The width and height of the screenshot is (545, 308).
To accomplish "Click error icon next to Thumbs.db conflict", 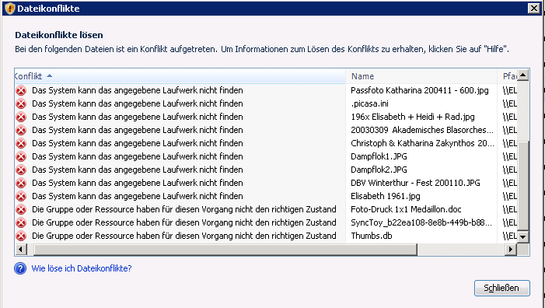I will [21, 236].
